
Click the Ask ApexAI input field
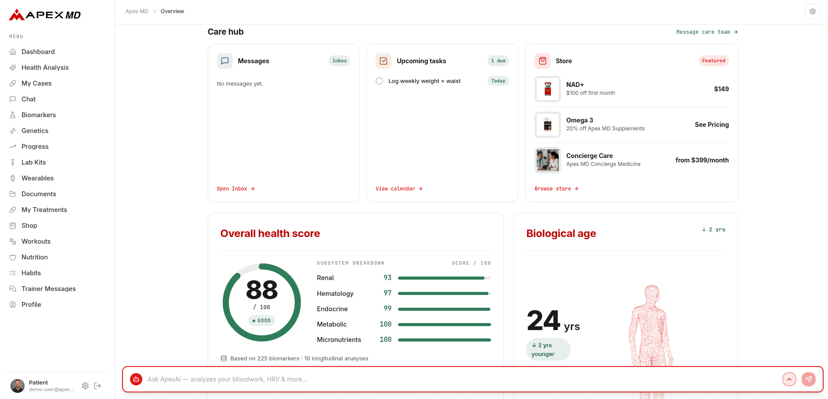click(461, 379)
